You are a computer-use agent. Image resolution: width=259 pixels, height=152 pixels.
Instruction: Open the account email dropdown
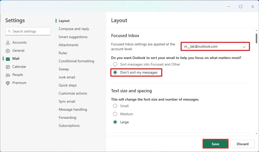pos(215,47)
